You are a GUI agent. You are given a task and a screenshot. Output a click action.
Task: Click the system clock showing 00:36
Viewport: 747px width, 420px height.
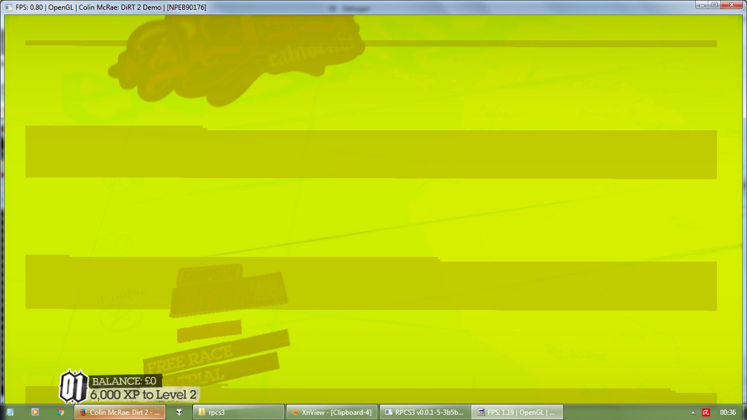(728, 413)
